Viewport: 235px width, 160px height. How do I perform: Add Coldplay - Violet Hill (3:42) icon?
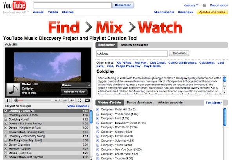[98, 110]
